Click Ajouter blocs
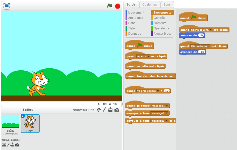 (x=162, y=33)
